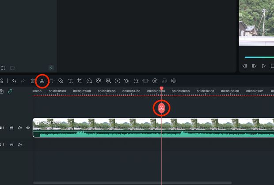Click the 00:00:02:00 mark on the ruler
274x185 pixels.
click(x=82, y=91)
